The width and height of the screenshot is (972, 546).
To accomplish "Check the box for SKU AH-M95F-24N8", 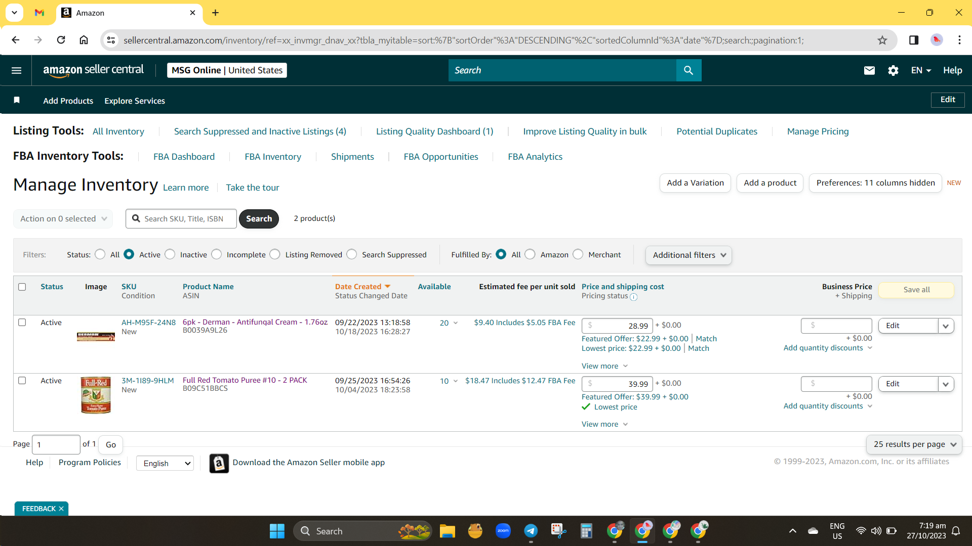I will pos(22,323).
